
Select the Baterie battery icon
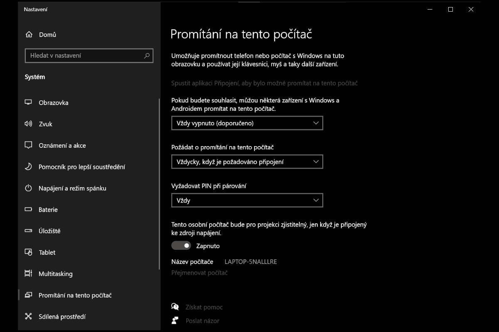tap(28, 210)
